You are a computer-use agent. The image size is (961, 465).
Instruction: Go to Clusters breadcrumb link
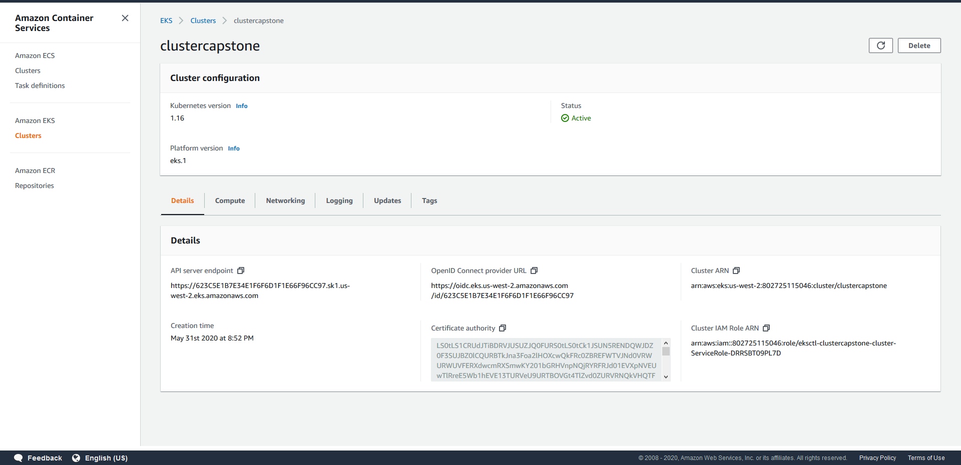[x=203, y=20]
